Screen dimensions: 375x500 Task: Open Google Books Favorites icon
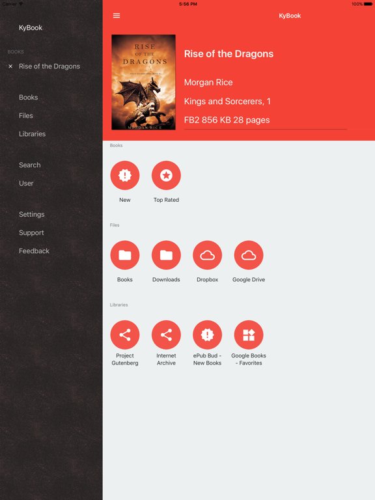click(x=249, y=335)
